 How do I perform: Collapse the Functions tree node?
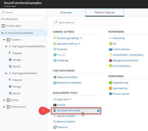[4, 40]
